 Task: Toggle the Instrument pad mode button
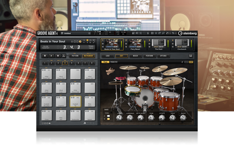[88, 56]
